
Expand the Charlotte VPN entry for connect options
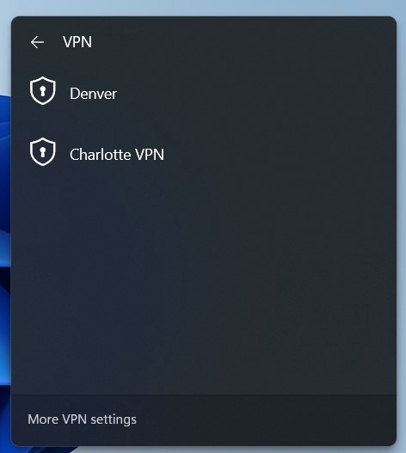pos(204,154)
